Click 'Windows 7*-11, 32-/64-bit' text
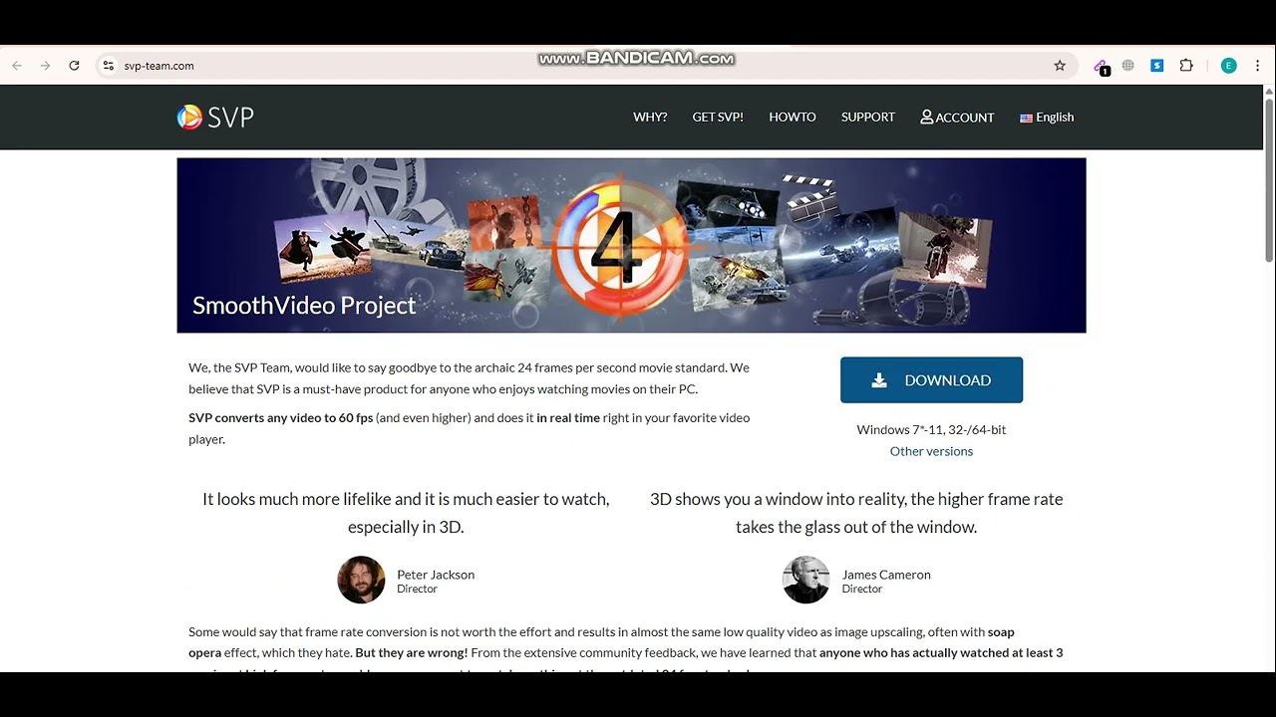This screenshot has width=1276, height=717. click(931, 429)
